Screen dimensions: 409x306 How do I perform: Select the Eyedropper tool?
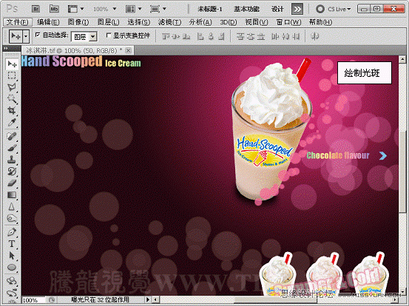click(x=12, y=122)
